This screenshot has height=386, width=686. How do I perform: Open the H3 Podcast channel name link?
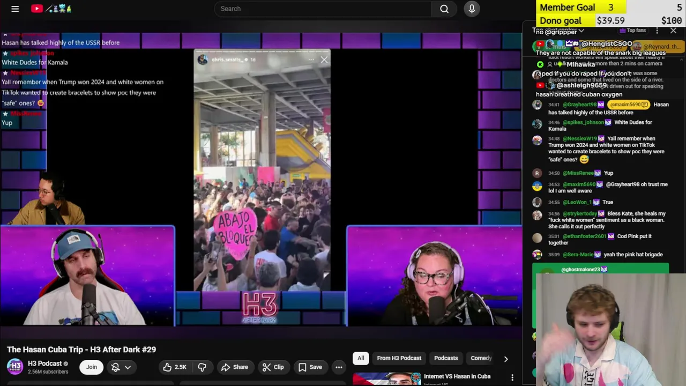click(45, 363)
